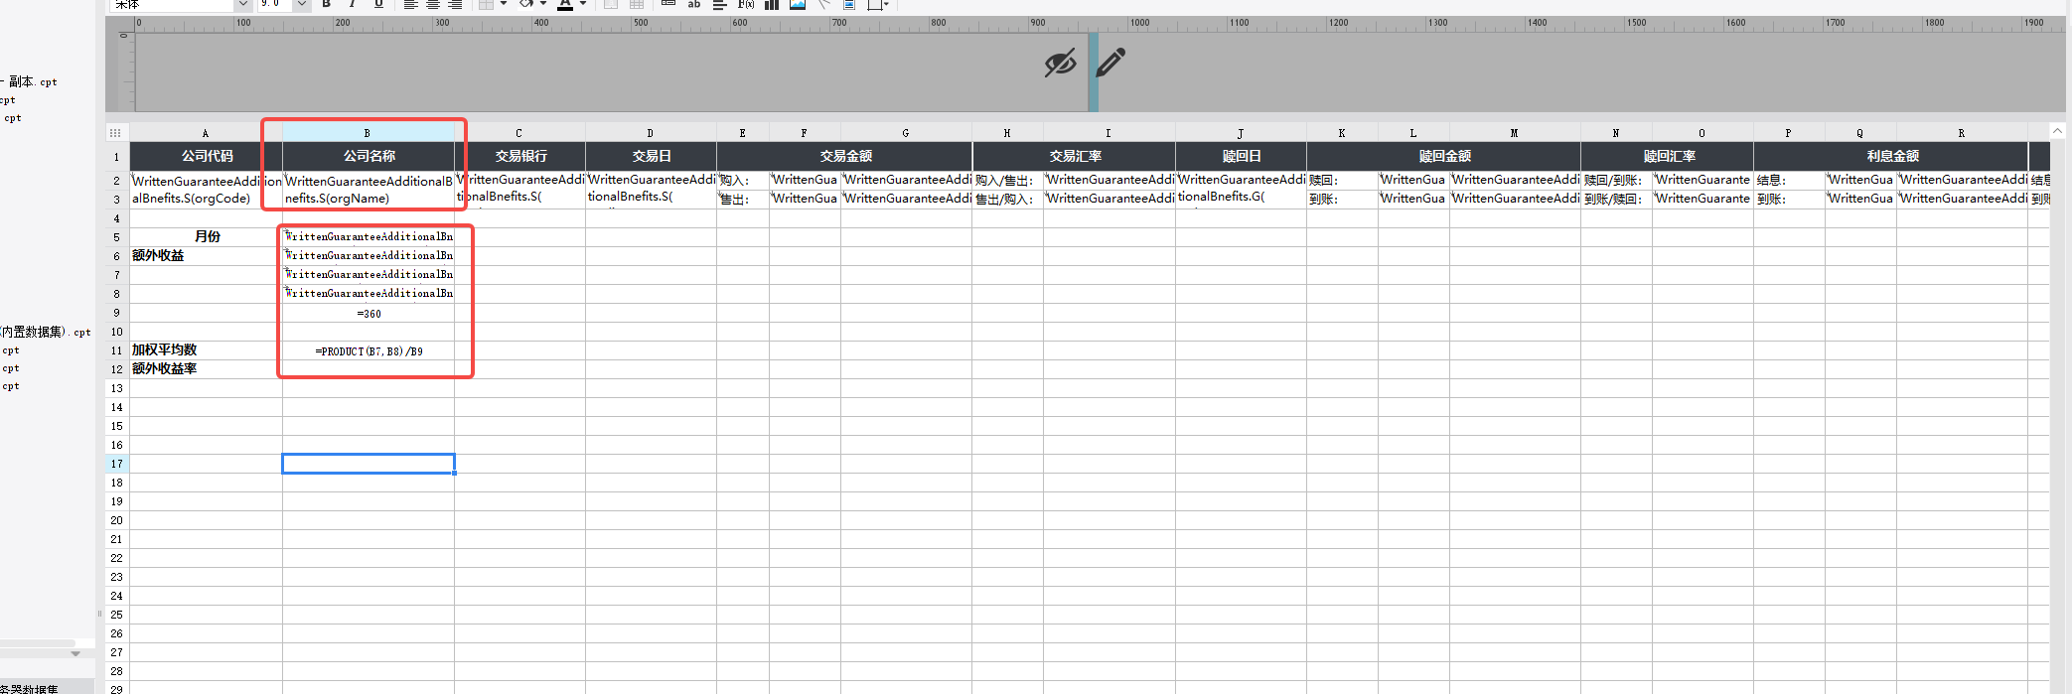Toggle italic formatting in toolbar

(x=353, y=4)
